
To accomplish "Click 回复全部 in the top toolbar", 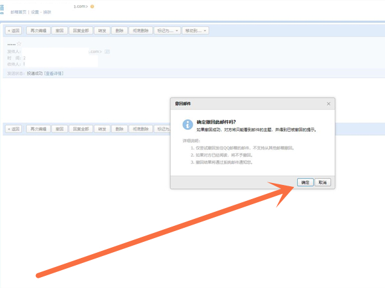I will 81,30.
